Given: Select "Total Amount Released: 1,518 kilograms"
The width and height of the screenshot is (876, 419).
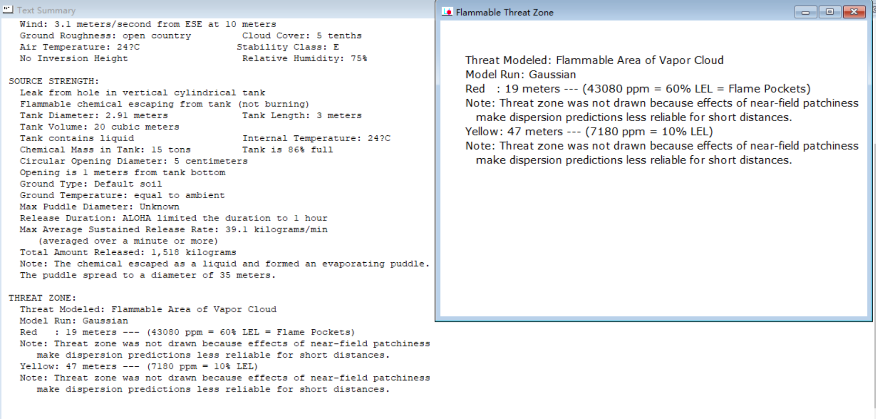Looking at the screenshot, I should (x=128, y=252).
